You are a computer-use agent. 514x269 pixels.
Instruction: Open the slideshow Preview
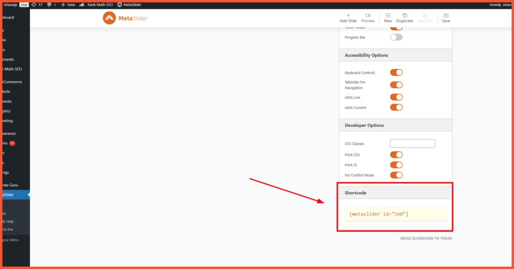tap(368, 18)
